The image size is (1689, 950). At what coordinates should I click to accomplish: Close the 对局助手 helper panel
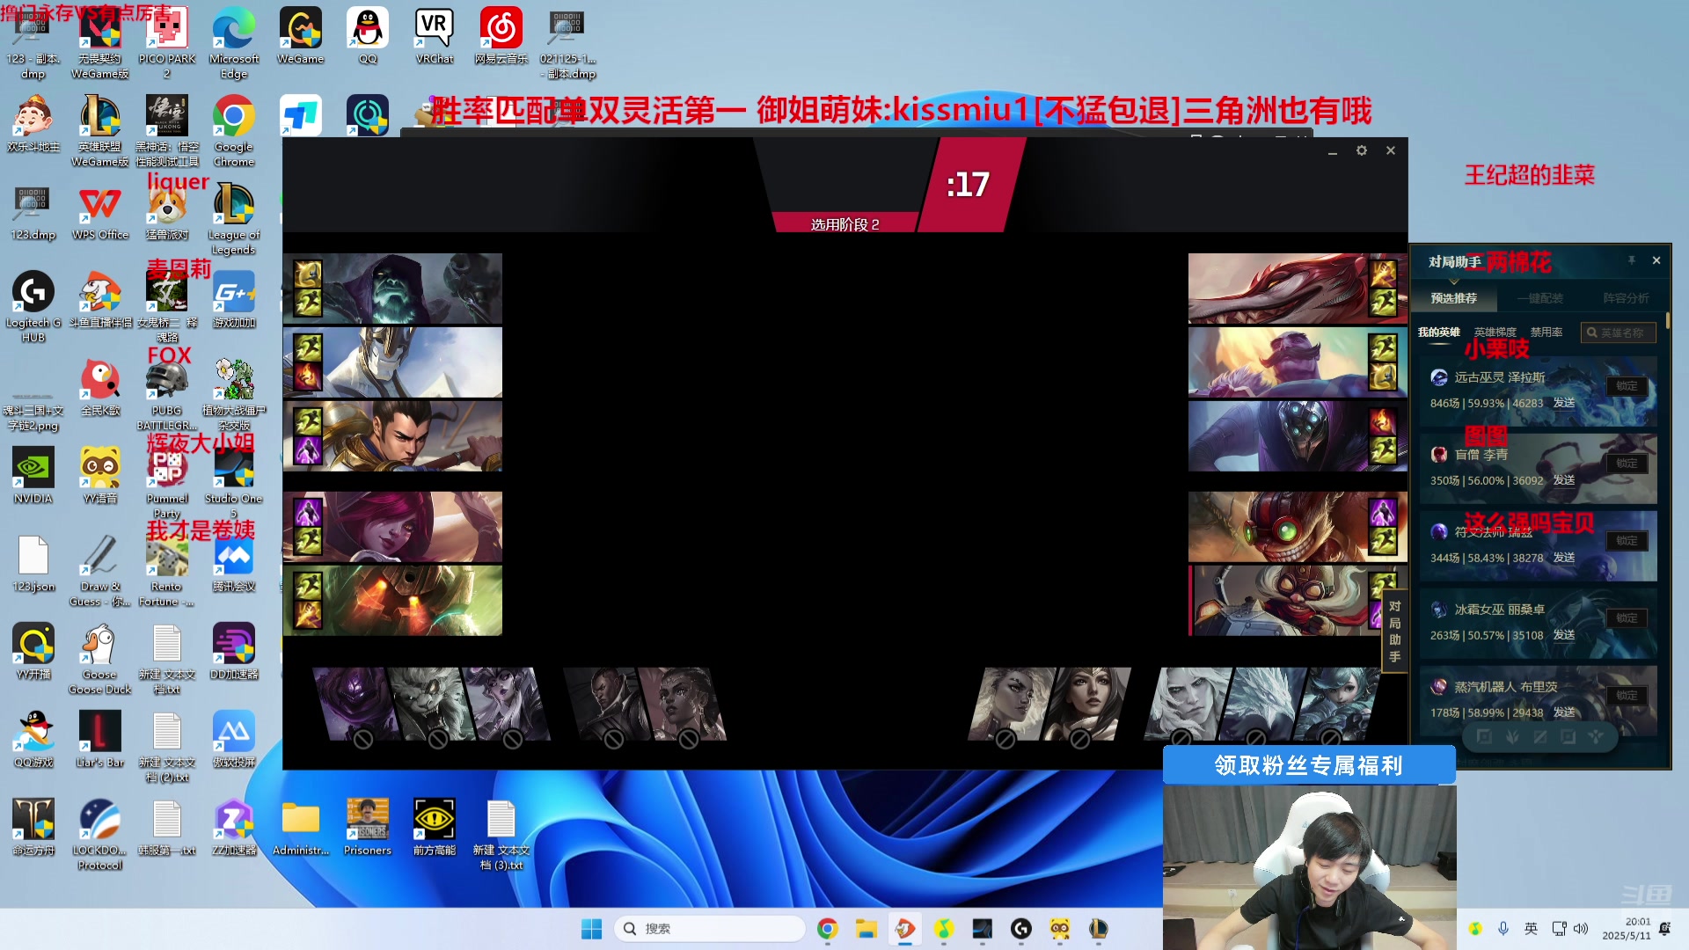point(1656,260)
